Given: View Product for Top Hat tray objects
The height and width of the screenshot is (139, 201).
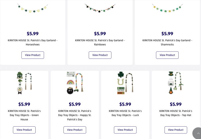Looking at the screenshot, I should 176,130.
